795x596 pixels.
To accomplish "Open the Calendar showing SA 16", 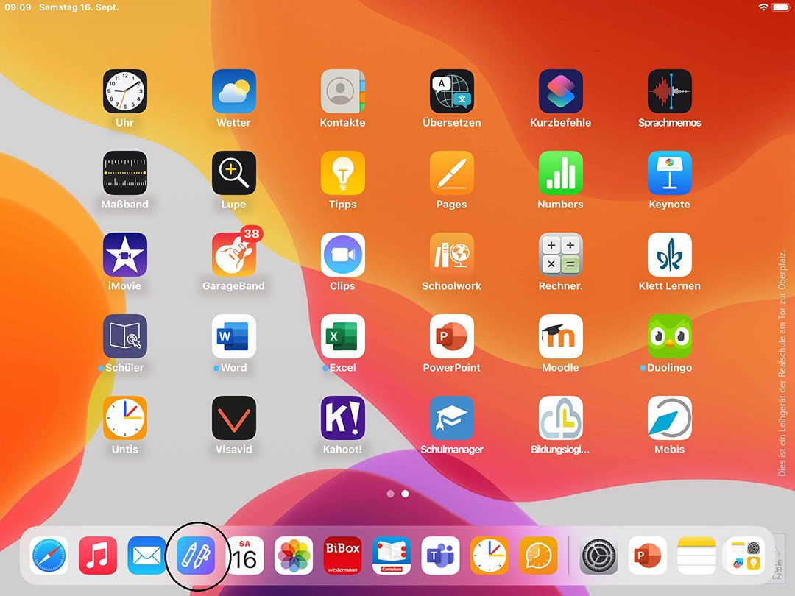I will (245, 556).
